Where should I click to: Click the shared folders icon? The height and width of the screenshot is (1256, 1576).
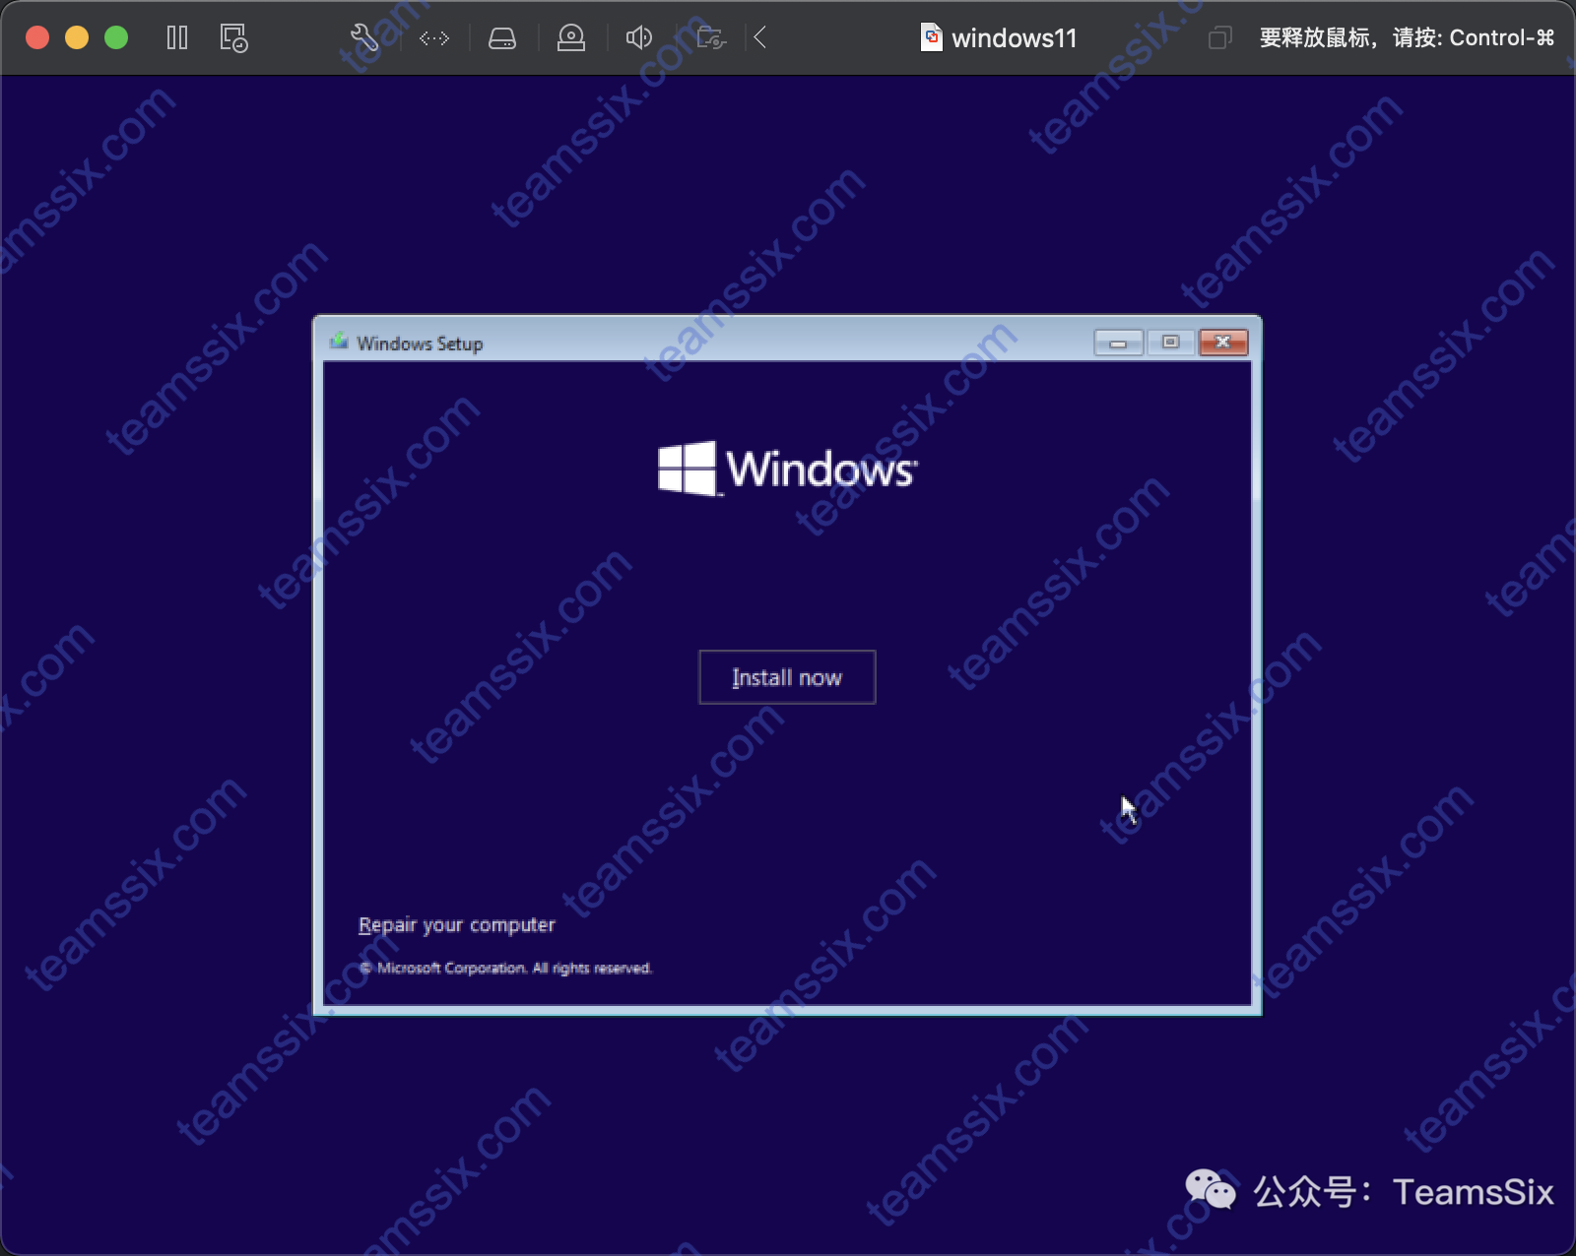pyautogui.click(x=711, y=38)
